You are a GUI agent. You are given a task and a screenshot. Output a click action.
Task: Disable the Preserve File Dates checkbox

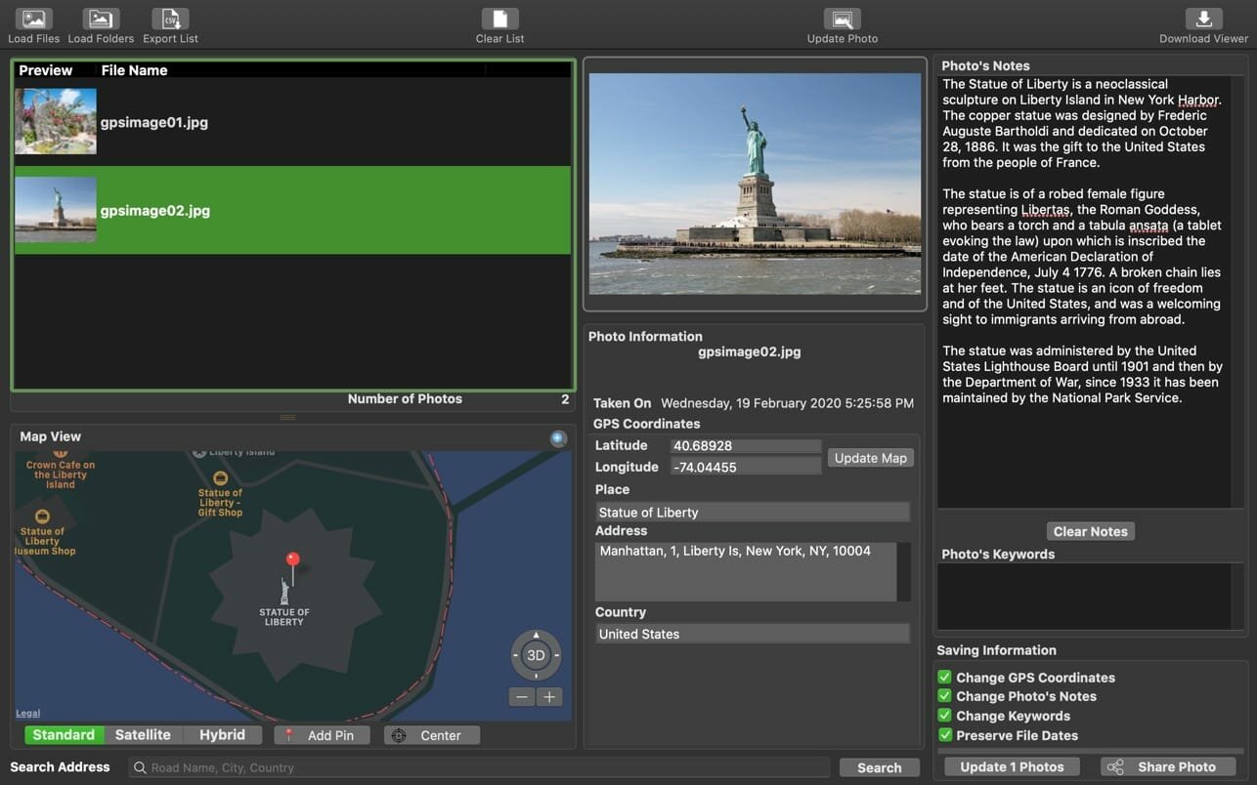944,735
